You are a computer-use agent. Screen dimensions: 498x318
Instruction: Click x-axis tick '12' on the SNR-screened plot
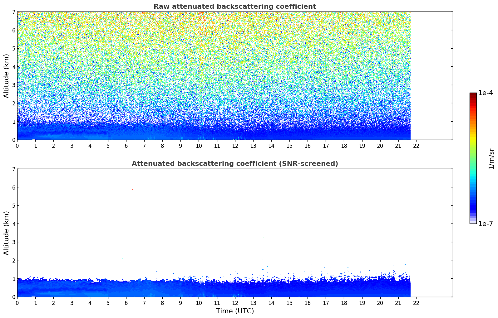click(x=235, y=303)
